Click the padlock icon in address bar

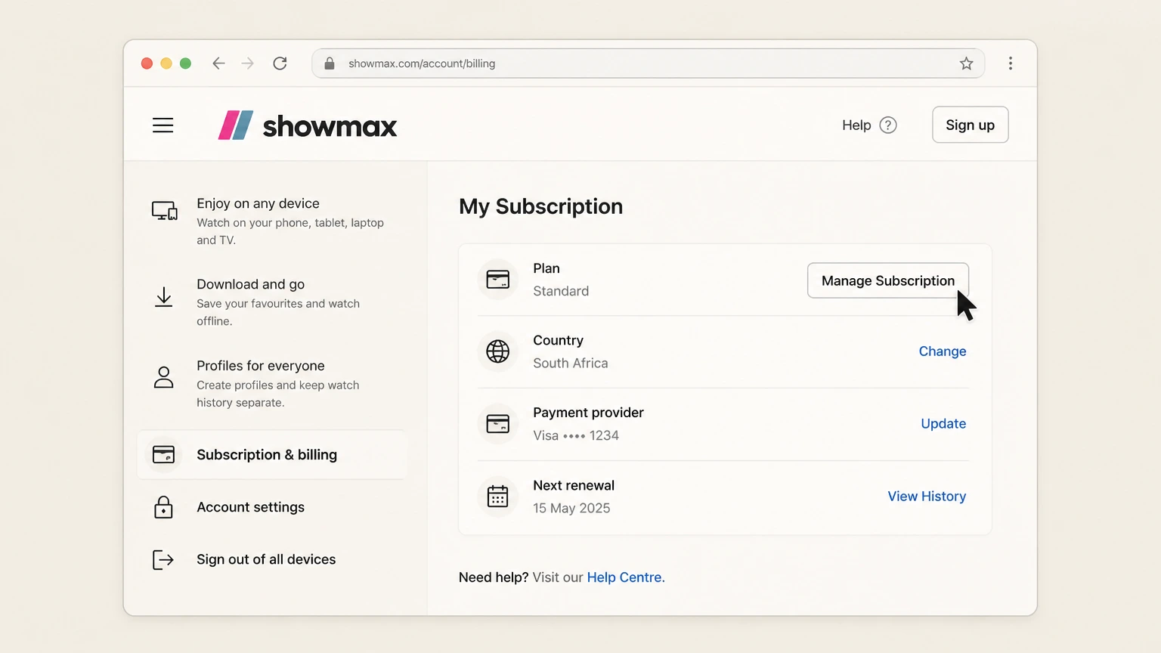[x=330, y=63]
